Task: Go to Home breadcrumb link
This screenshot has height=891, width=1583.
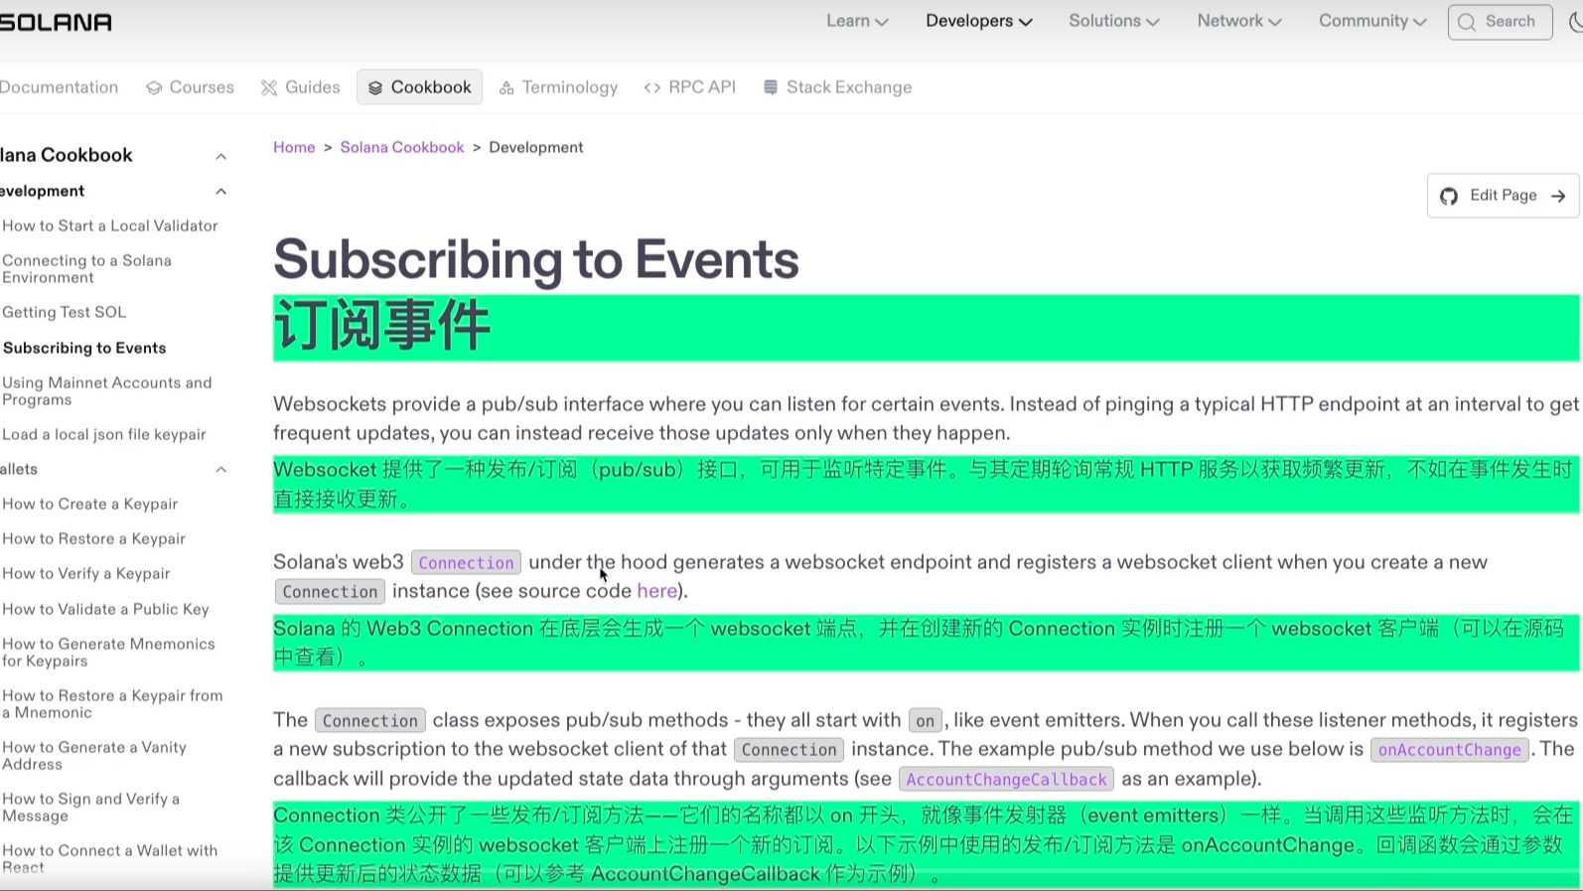Action: [x=294, y=147]
